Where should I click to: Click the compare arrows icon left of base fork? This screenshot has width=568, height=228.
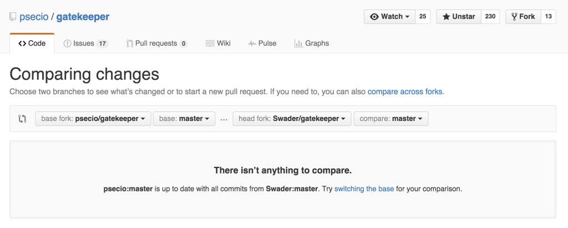tap(23, 119)
